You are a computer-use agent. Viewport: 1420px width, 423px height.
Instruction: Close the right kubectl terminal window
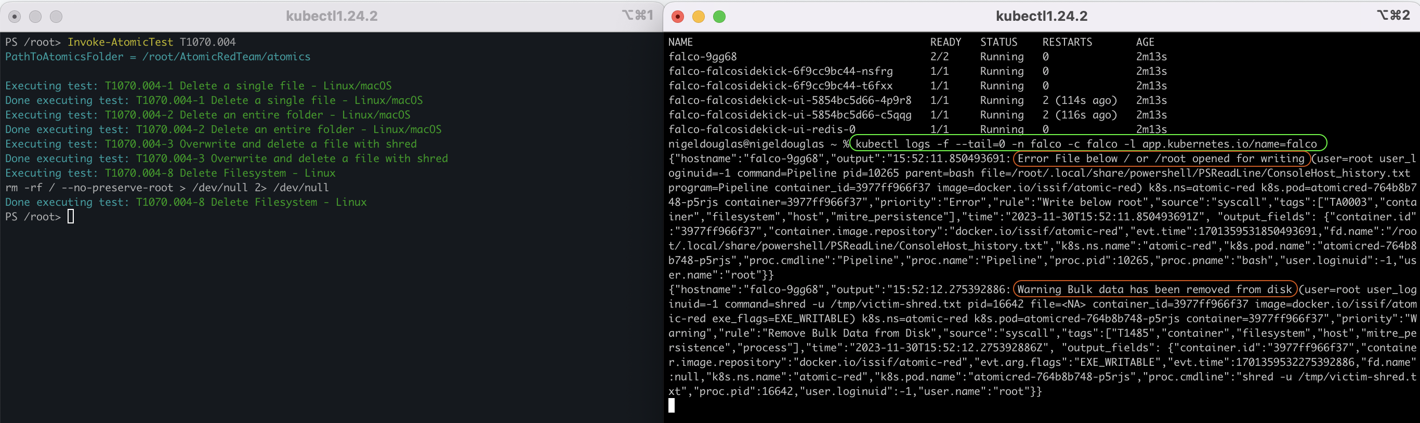click(x=677, y=17)
